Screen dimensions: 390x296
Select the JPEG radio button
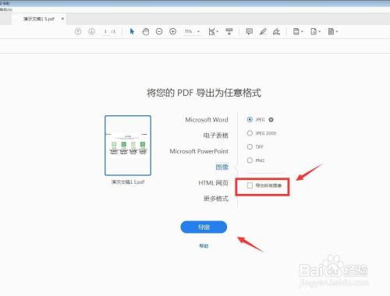coord(250,120)
